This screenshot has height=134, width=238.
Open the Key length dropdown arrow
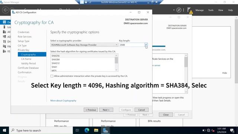click(146, 45)
